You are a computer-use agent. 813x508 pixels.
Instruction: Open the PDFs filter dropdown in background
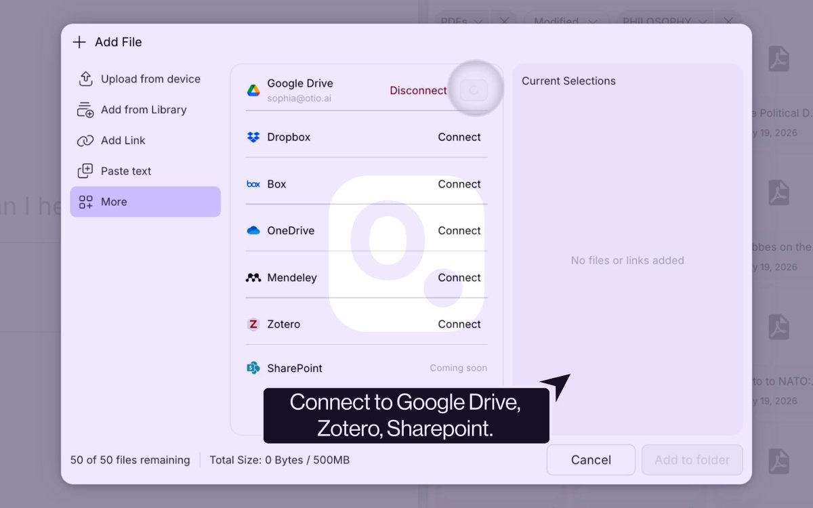[x=462, y=22]
